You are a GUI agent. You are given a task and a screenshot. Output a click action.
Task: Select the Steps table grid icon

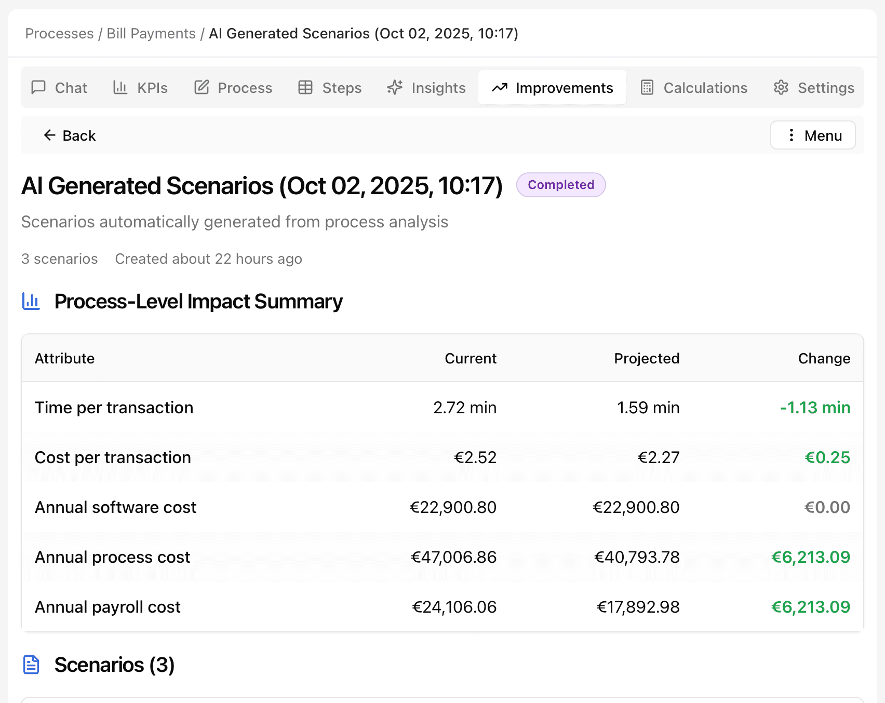[x=305, y=88]
